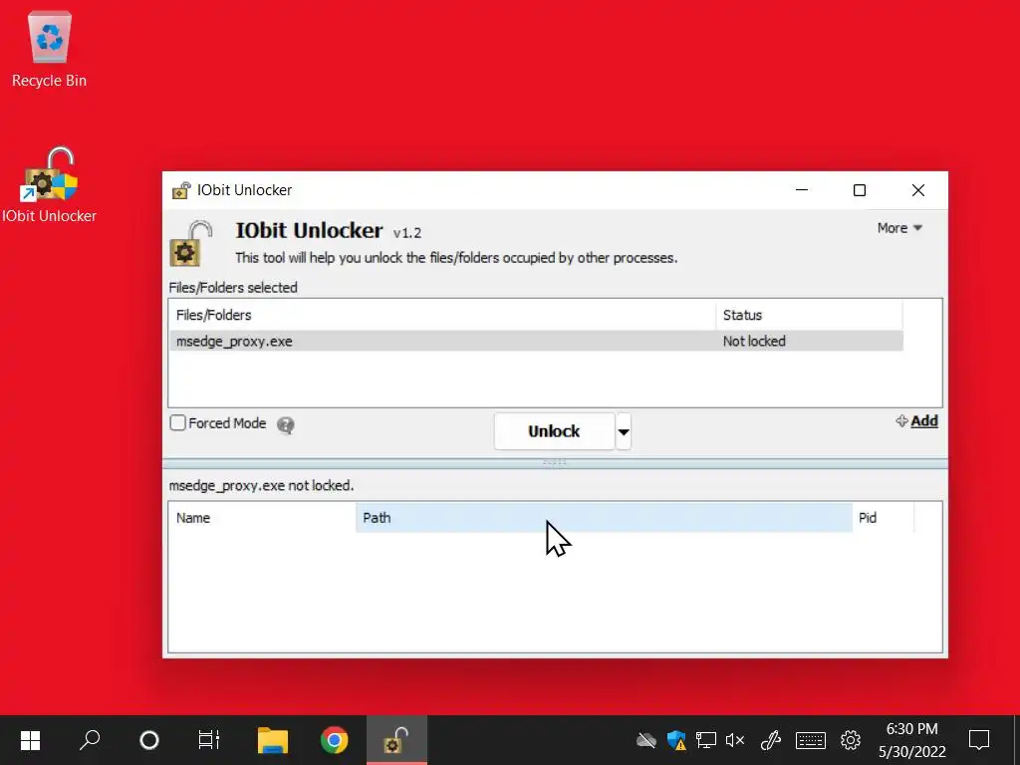1020x765 pixels.
Task: Click the OneDrive cloud tray icon
Action: click(x=645, y=740)
